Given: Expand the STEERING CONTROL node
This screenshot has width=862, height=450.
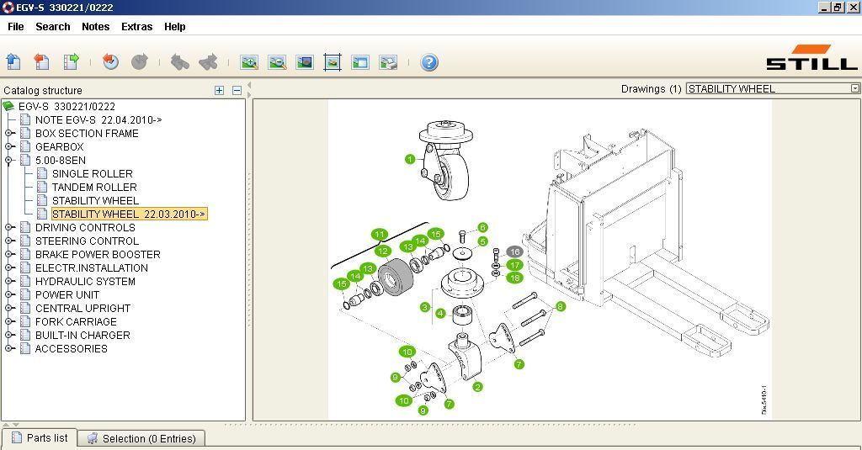Looking at the screenshot, I should coord(8,241).
